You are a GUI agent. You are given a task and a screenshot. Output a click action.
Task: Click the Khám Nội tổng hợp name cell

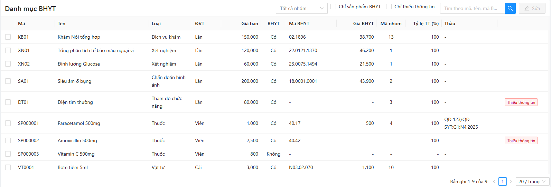(x=79, y=37)
